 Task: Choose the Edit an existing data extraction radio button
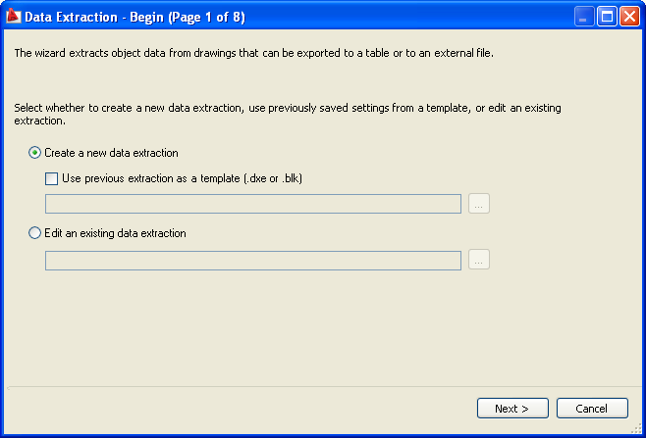tap(34, 233)
